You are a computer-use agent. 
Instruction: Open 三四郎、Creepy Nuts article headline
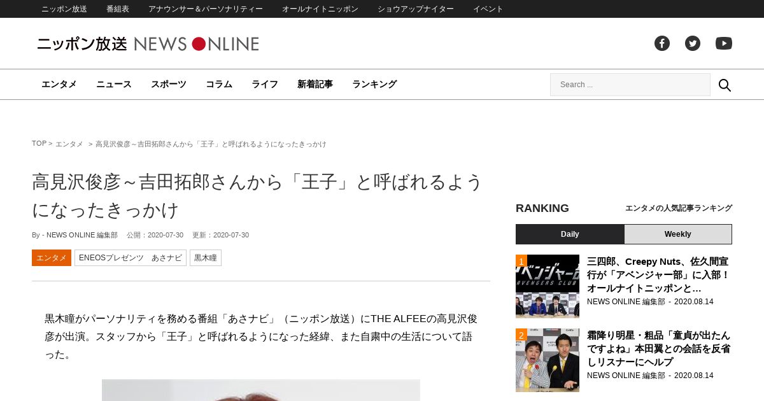coord(658,275)
